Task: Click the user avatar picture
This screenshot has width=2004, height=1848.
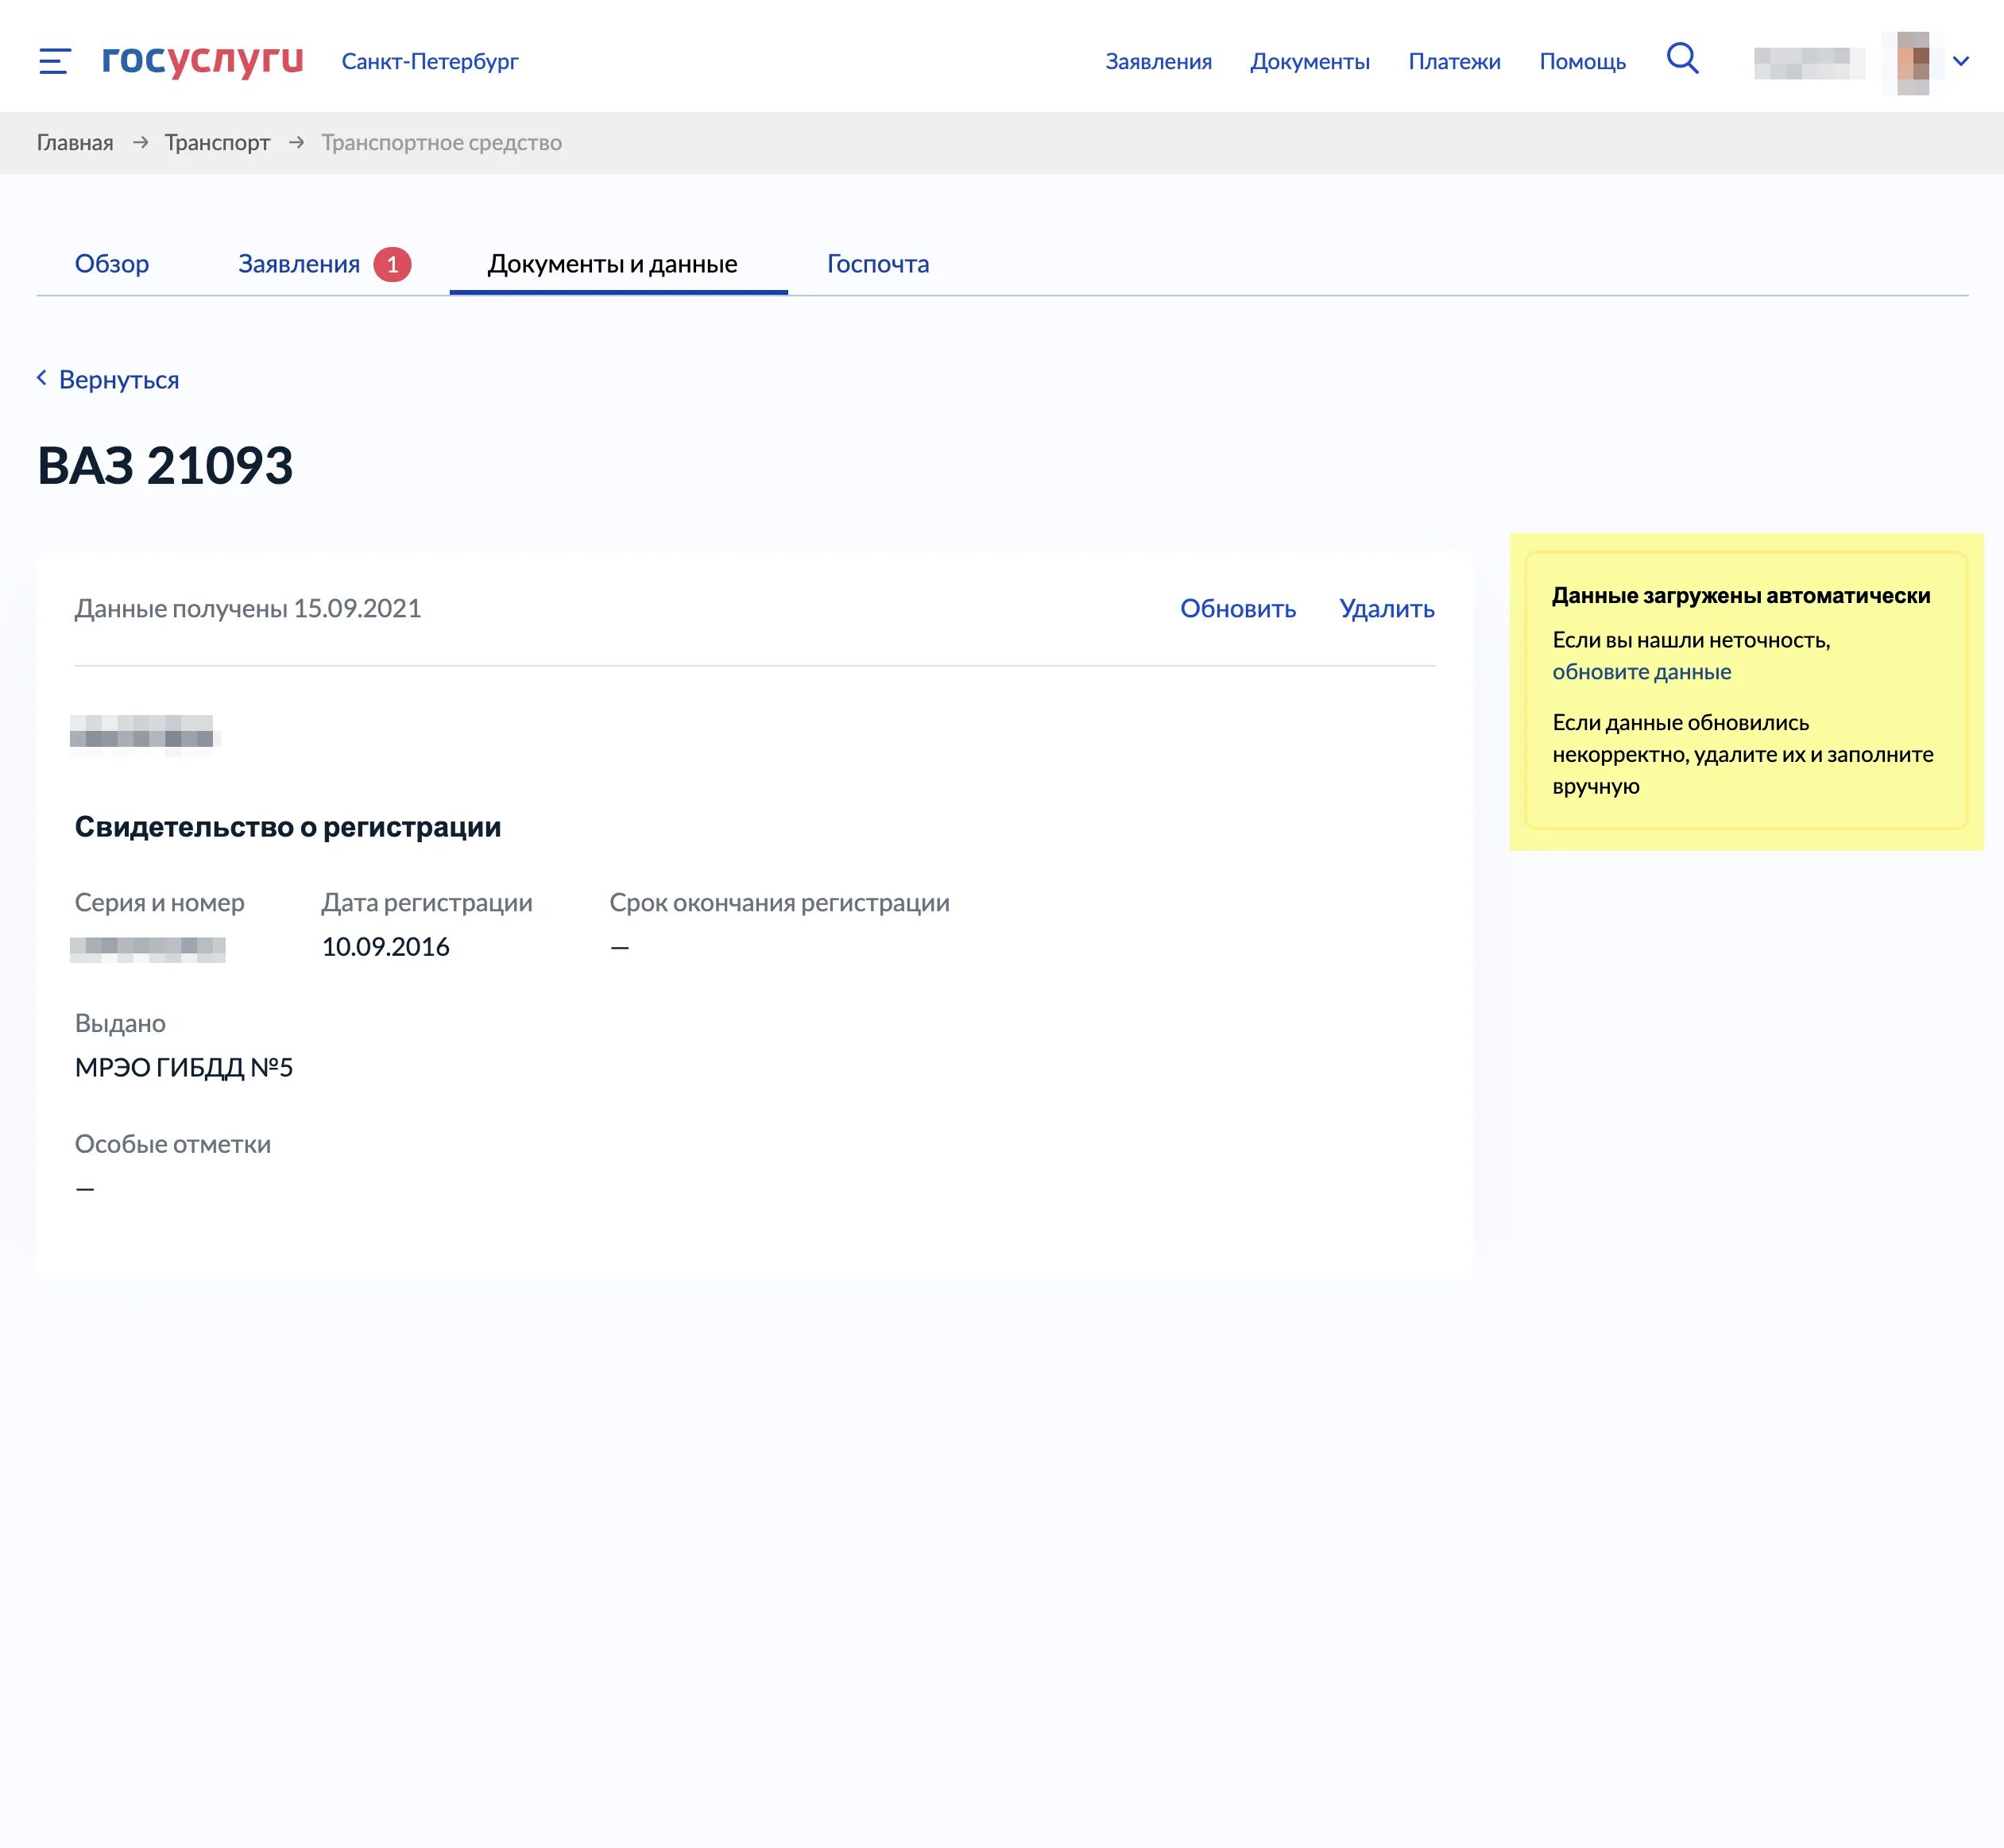Action: (x=1912, y=62)
